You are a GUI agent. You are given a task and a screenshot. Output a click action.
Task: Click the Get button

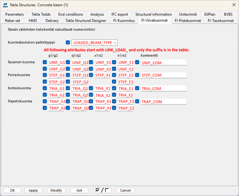79,190
